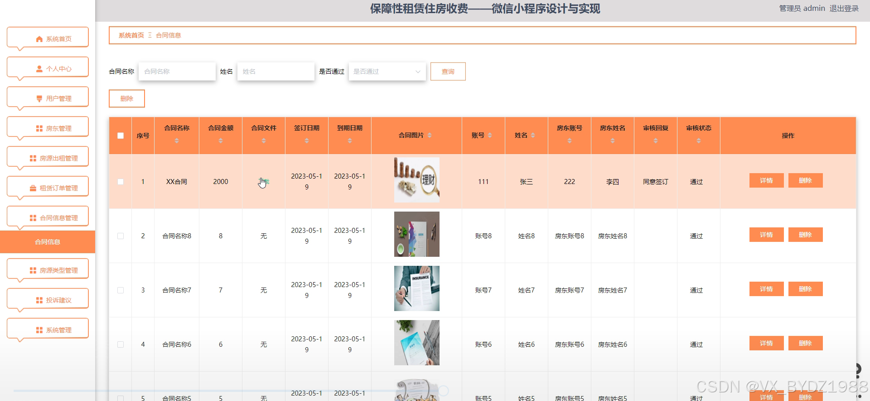Click the 账号6 cell

(483, 344)
